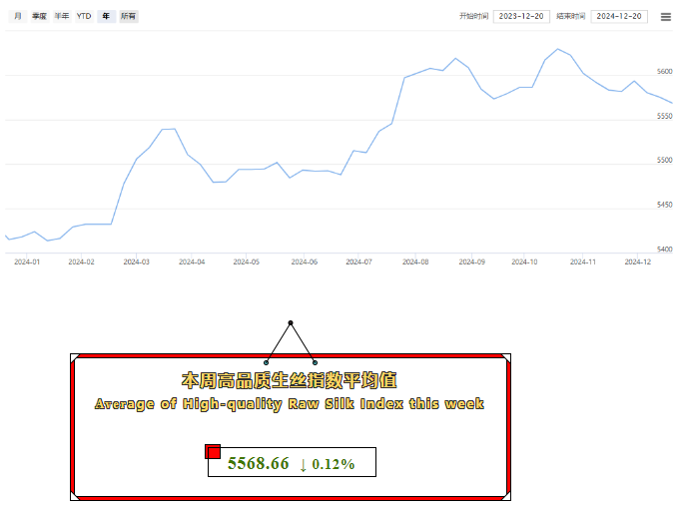Choose the 年 (year) range button
The height and width of the screenshot is (510, 681).
pyautogui.click(x=106, y=17)
